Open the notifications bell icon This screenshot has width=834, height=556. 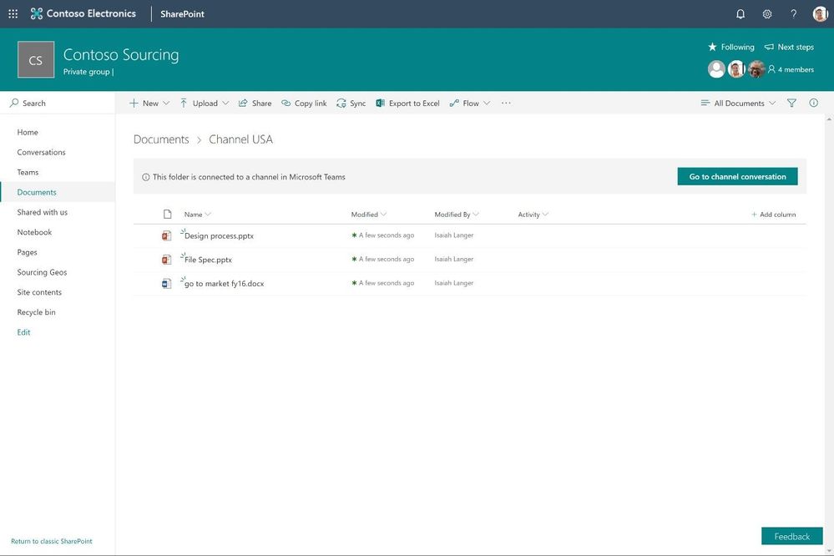coord(740,14)
